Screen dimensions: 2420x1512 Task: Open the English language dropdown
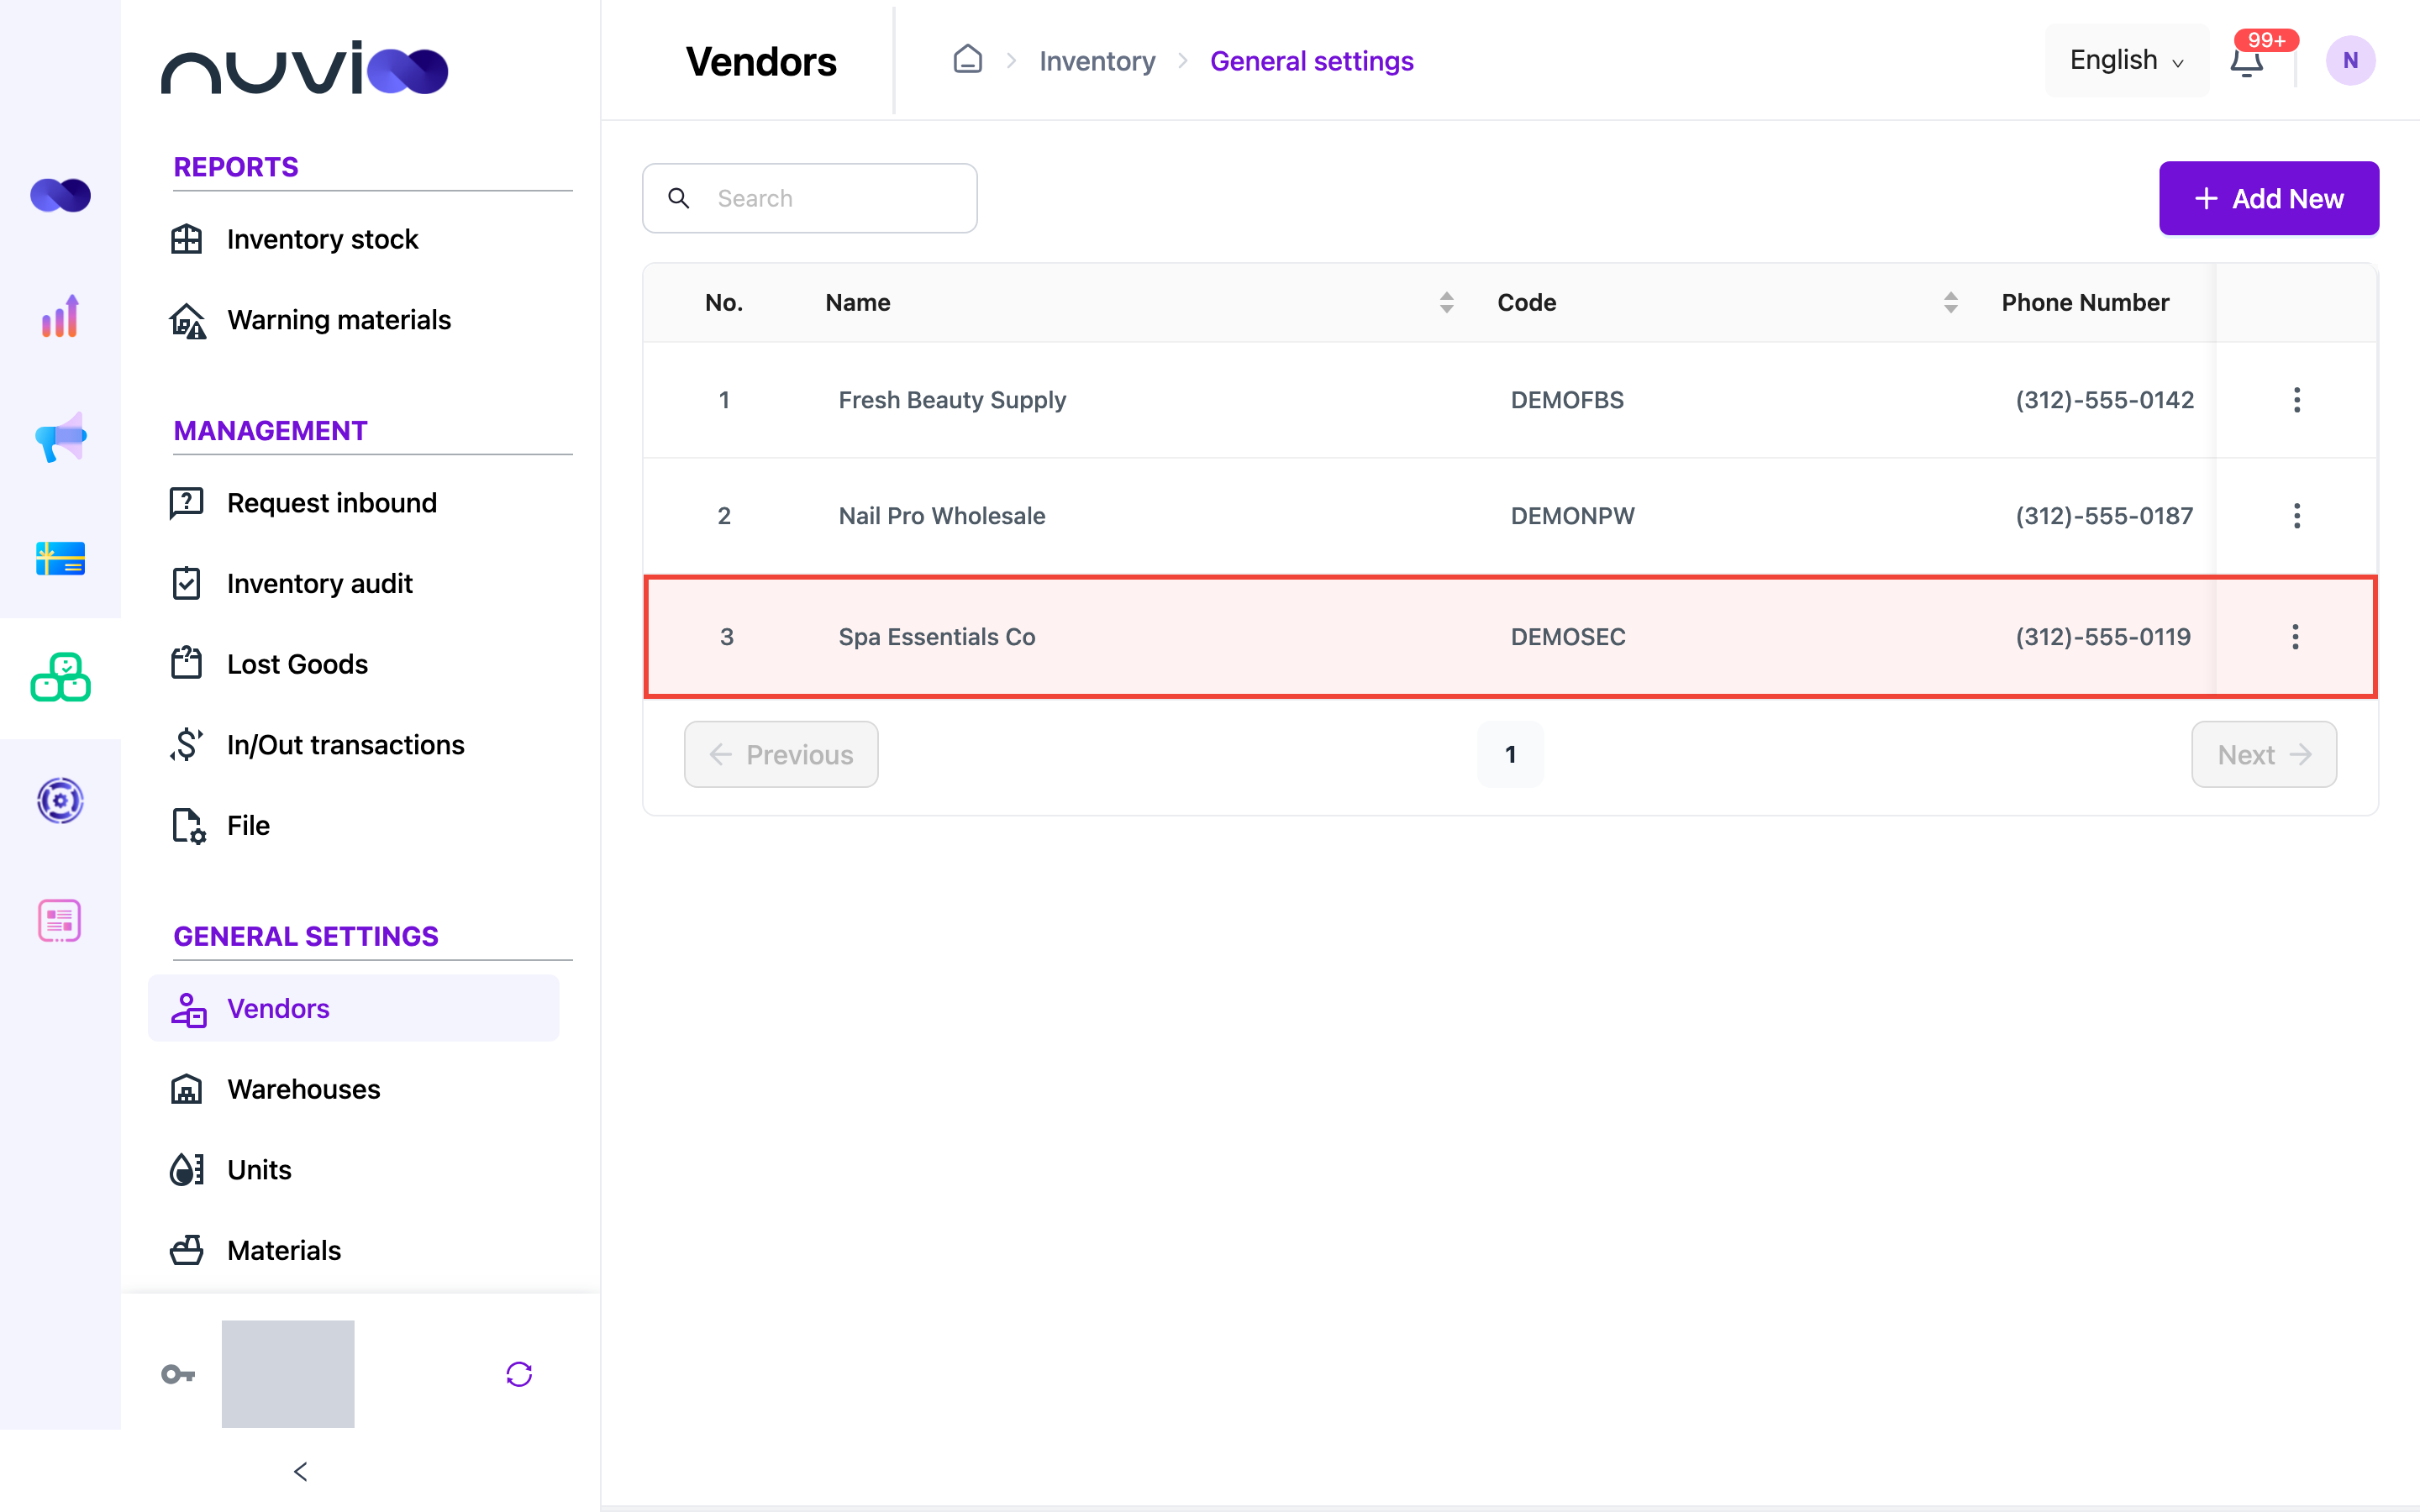pyautogui.click(x=2126, y=61)
